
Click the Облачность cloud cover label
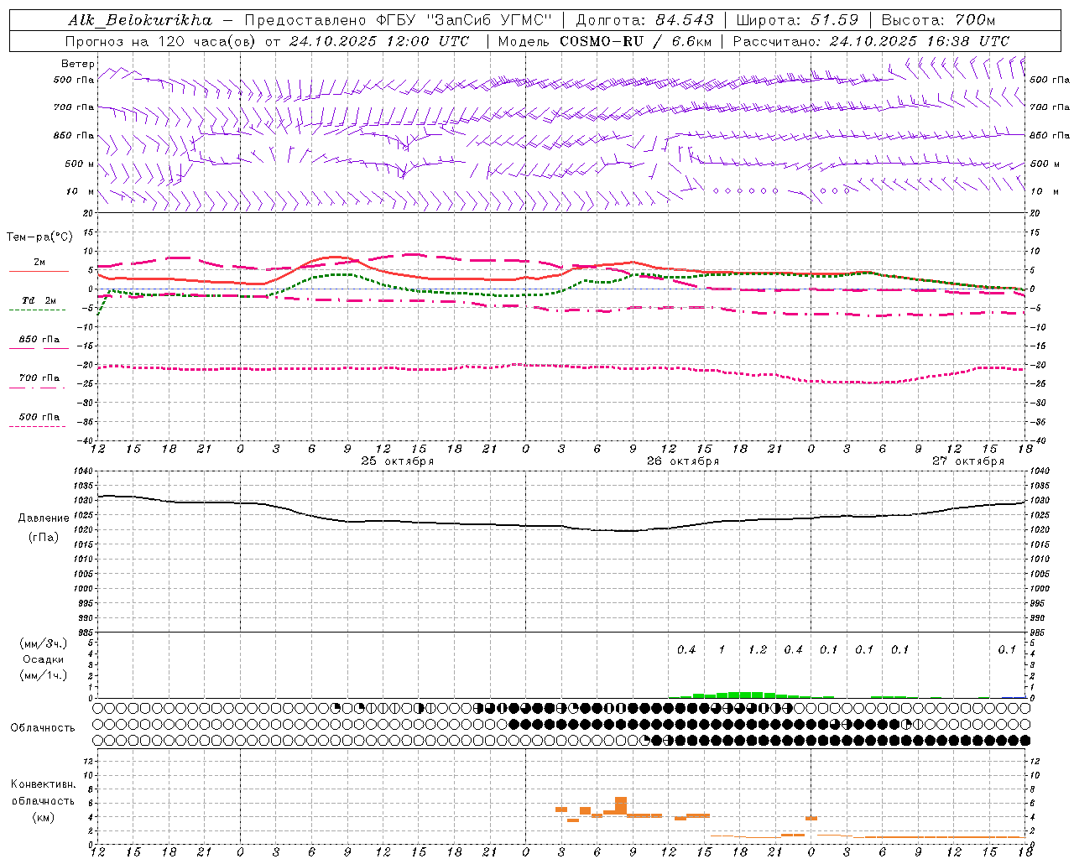pos(42,727)
